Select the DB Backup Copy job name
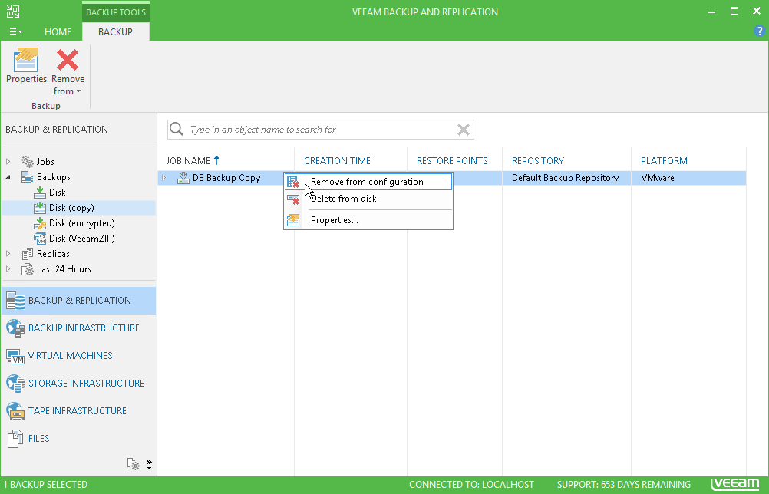This screenshot has width=769, height=494. (x=226, y=178)
